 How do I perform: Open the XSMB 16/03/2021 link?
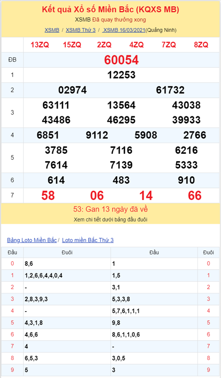(x=124, y=30)
